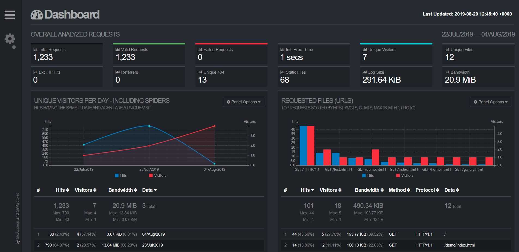Click the 22/JUL/2019 — 04/AUG/2019 date range

coord(478,34)
